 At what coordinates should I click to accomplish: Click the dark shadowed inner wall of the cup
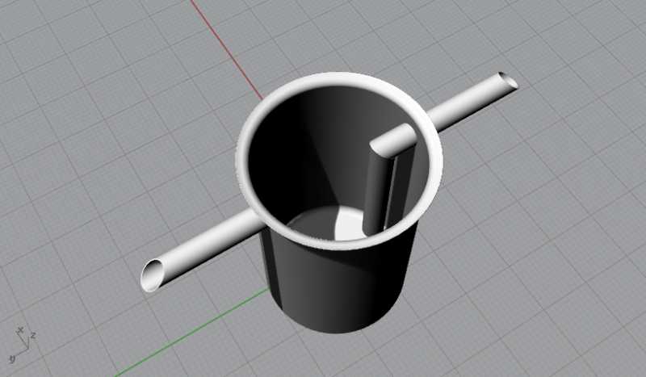tap(283, 161)
